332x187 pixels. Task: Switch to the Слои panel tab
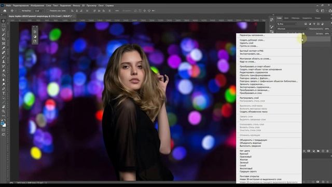[x=279, y=18]
